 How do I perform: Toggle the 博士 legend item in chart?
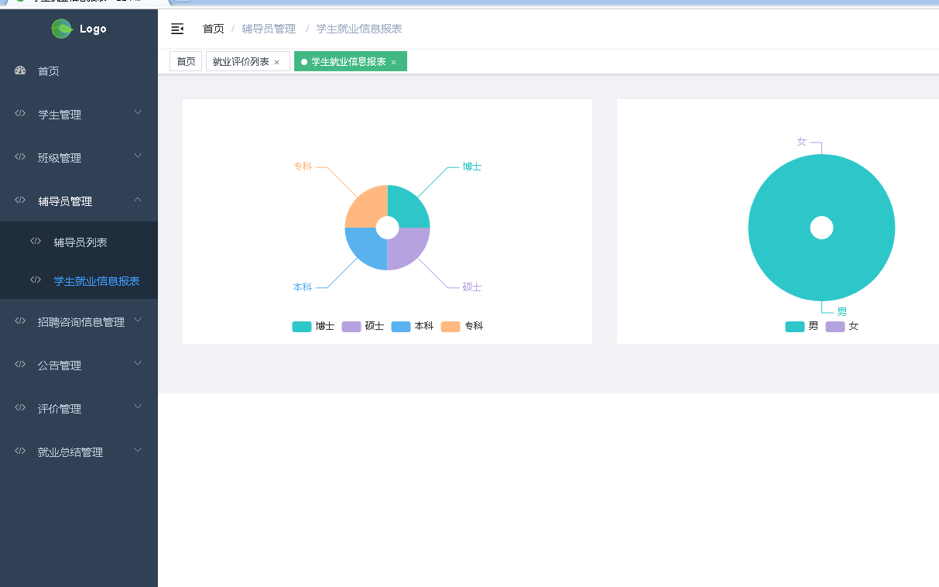click(314, 326)
